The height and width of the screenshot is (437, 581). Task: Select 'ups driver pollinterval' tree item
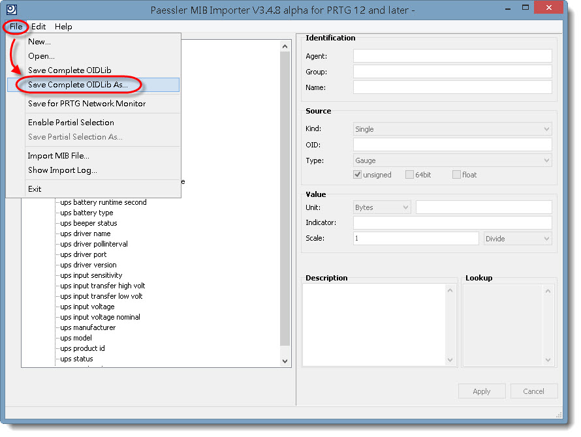tap(94, 244)
